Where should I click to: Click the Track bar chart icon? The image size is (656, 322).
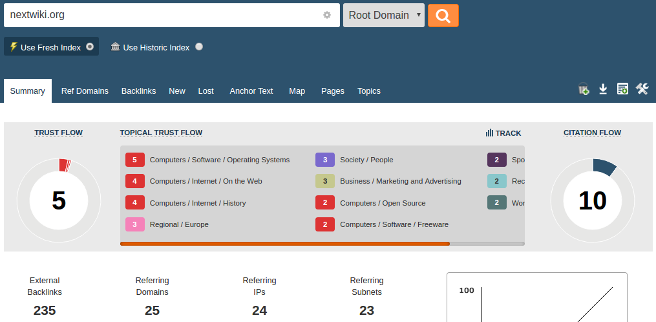[489, 133]
